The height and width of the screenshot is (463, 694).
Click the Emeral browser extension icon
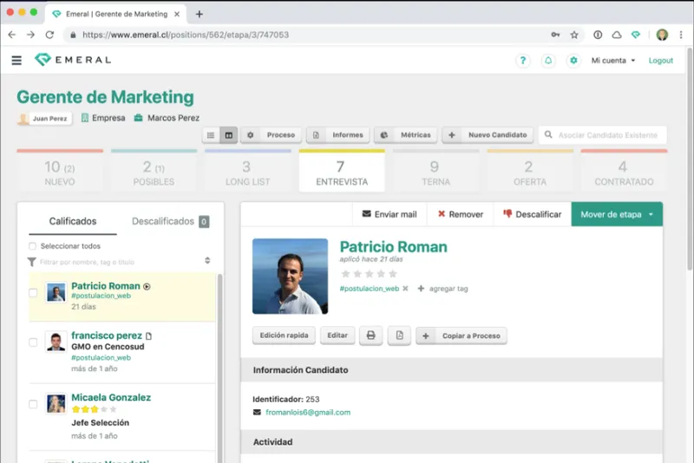pos(636,35)
